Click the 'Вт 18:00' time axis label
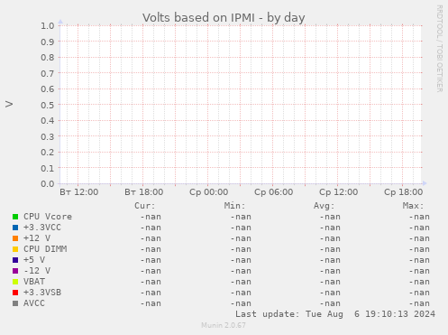The image size is (448, 335). (144, 192)
